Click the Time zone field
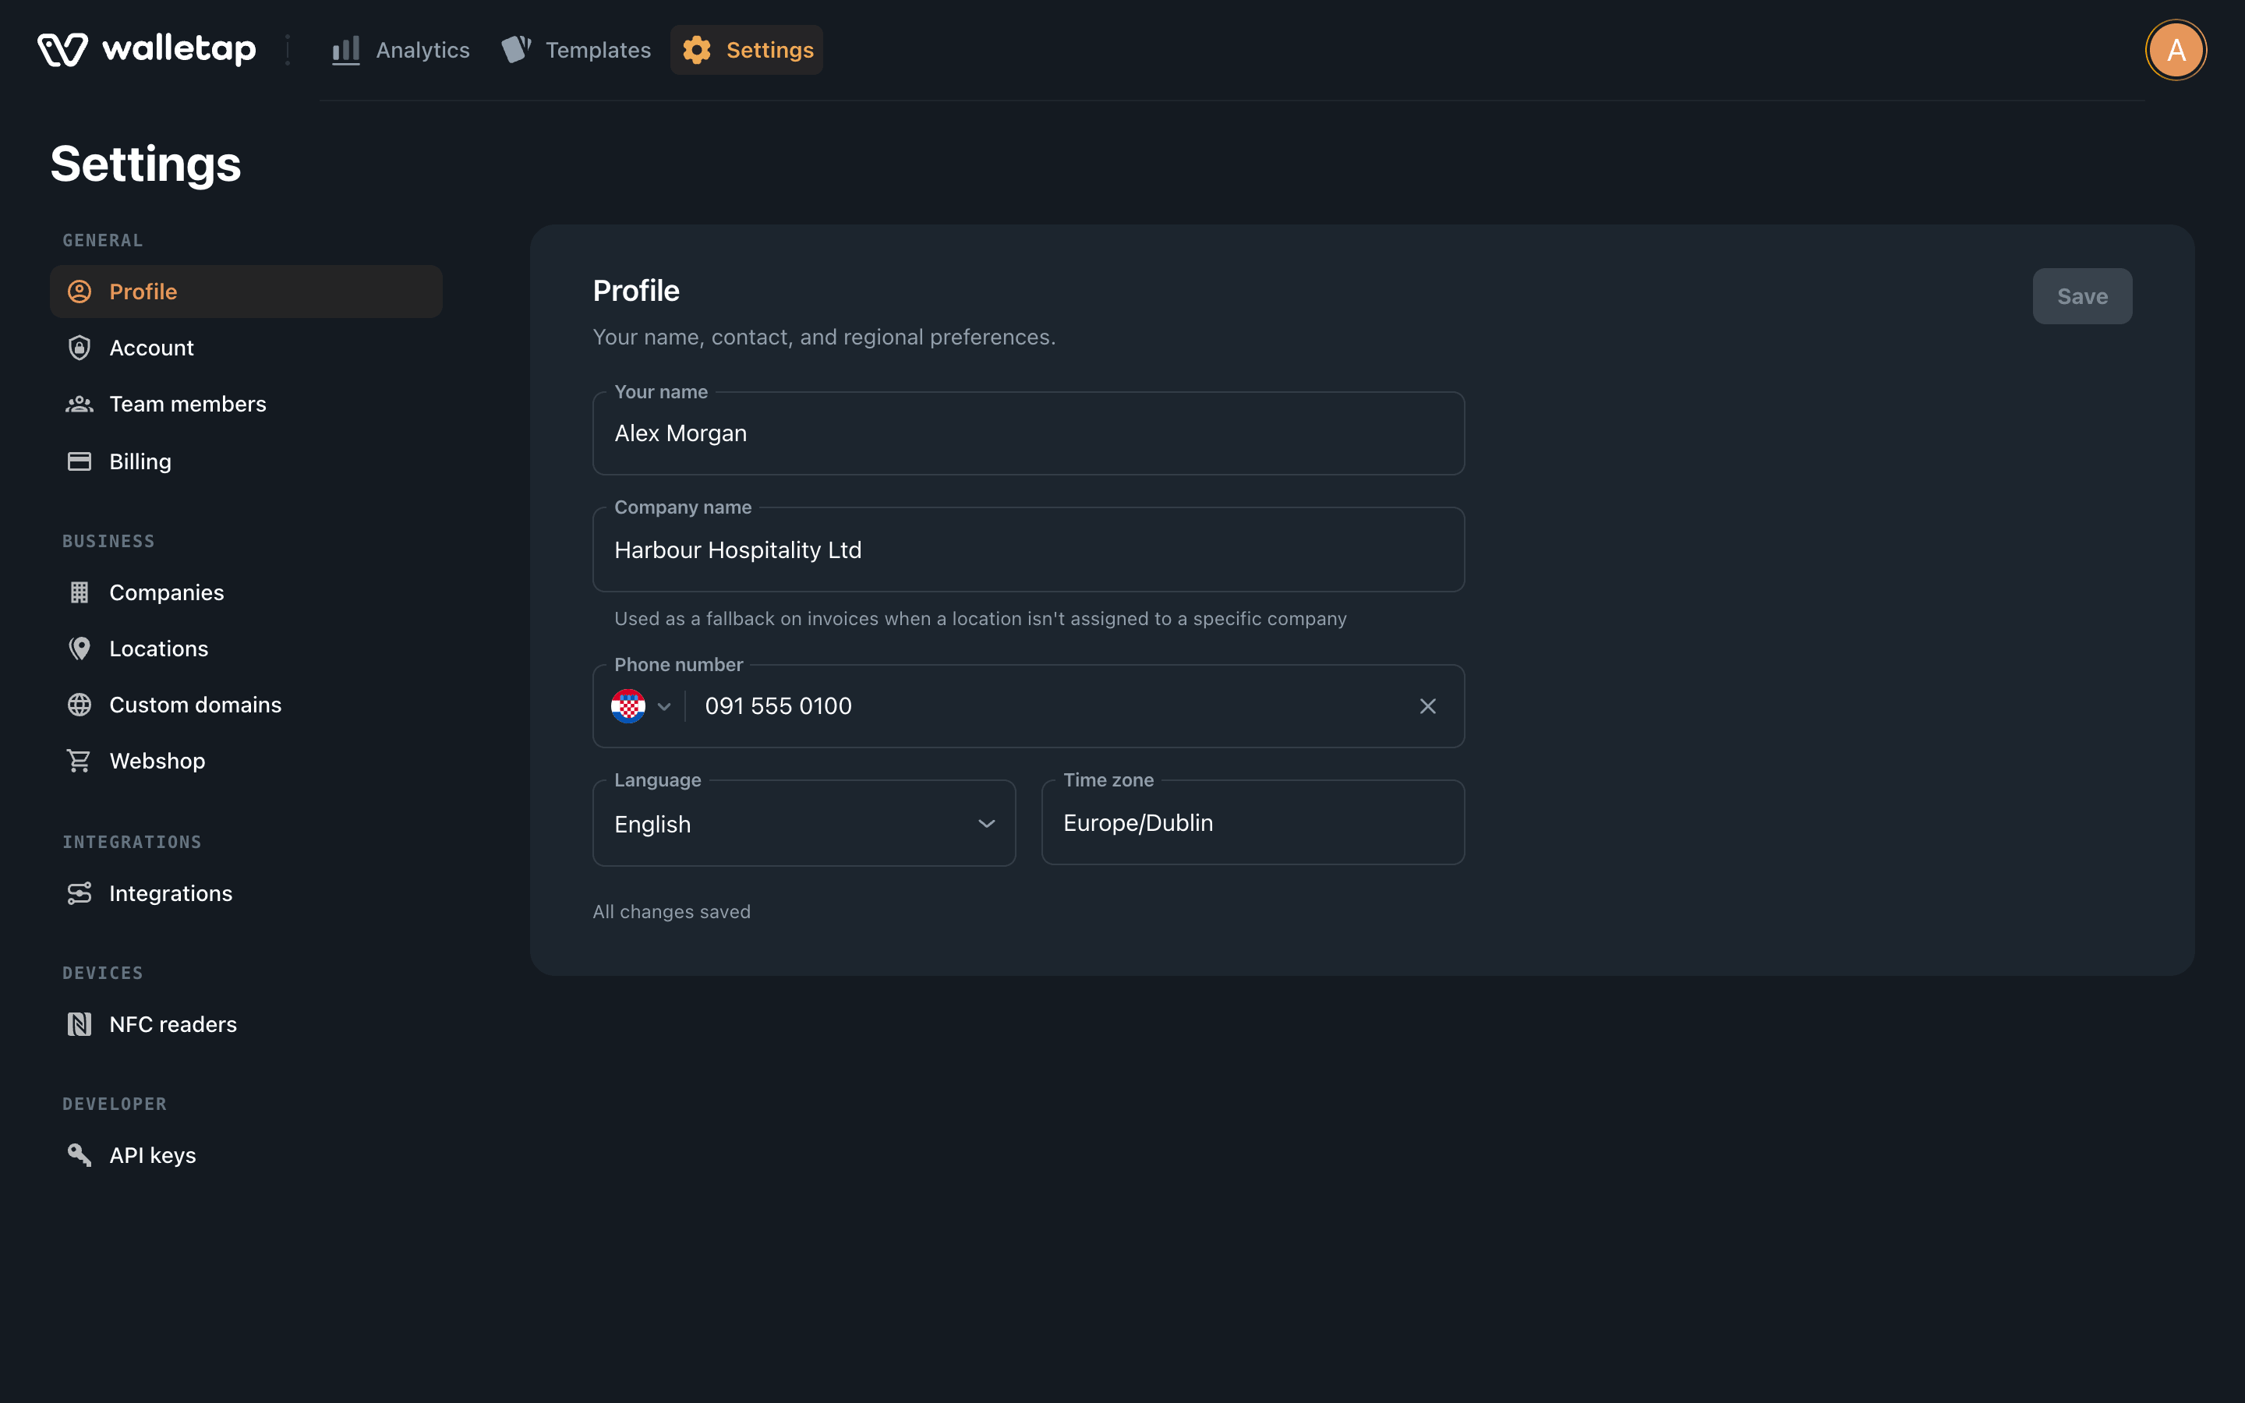The width and height of the screenshot is (2245, 1403). pyautogui.click(x=1253, y=823)
